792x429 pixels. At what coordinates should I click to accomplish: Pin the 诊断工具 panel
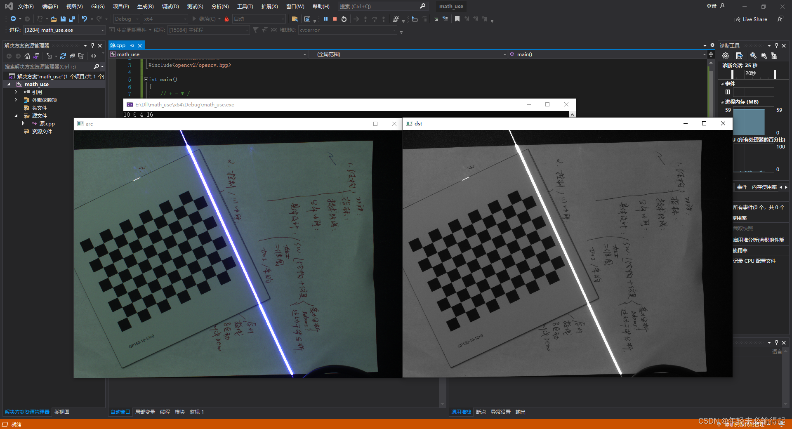point(776,45)
